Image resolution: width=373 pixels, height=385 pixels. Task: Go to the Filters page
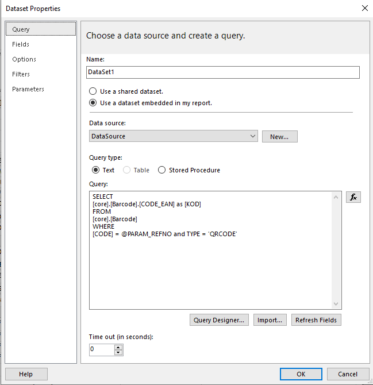(21, 74)
